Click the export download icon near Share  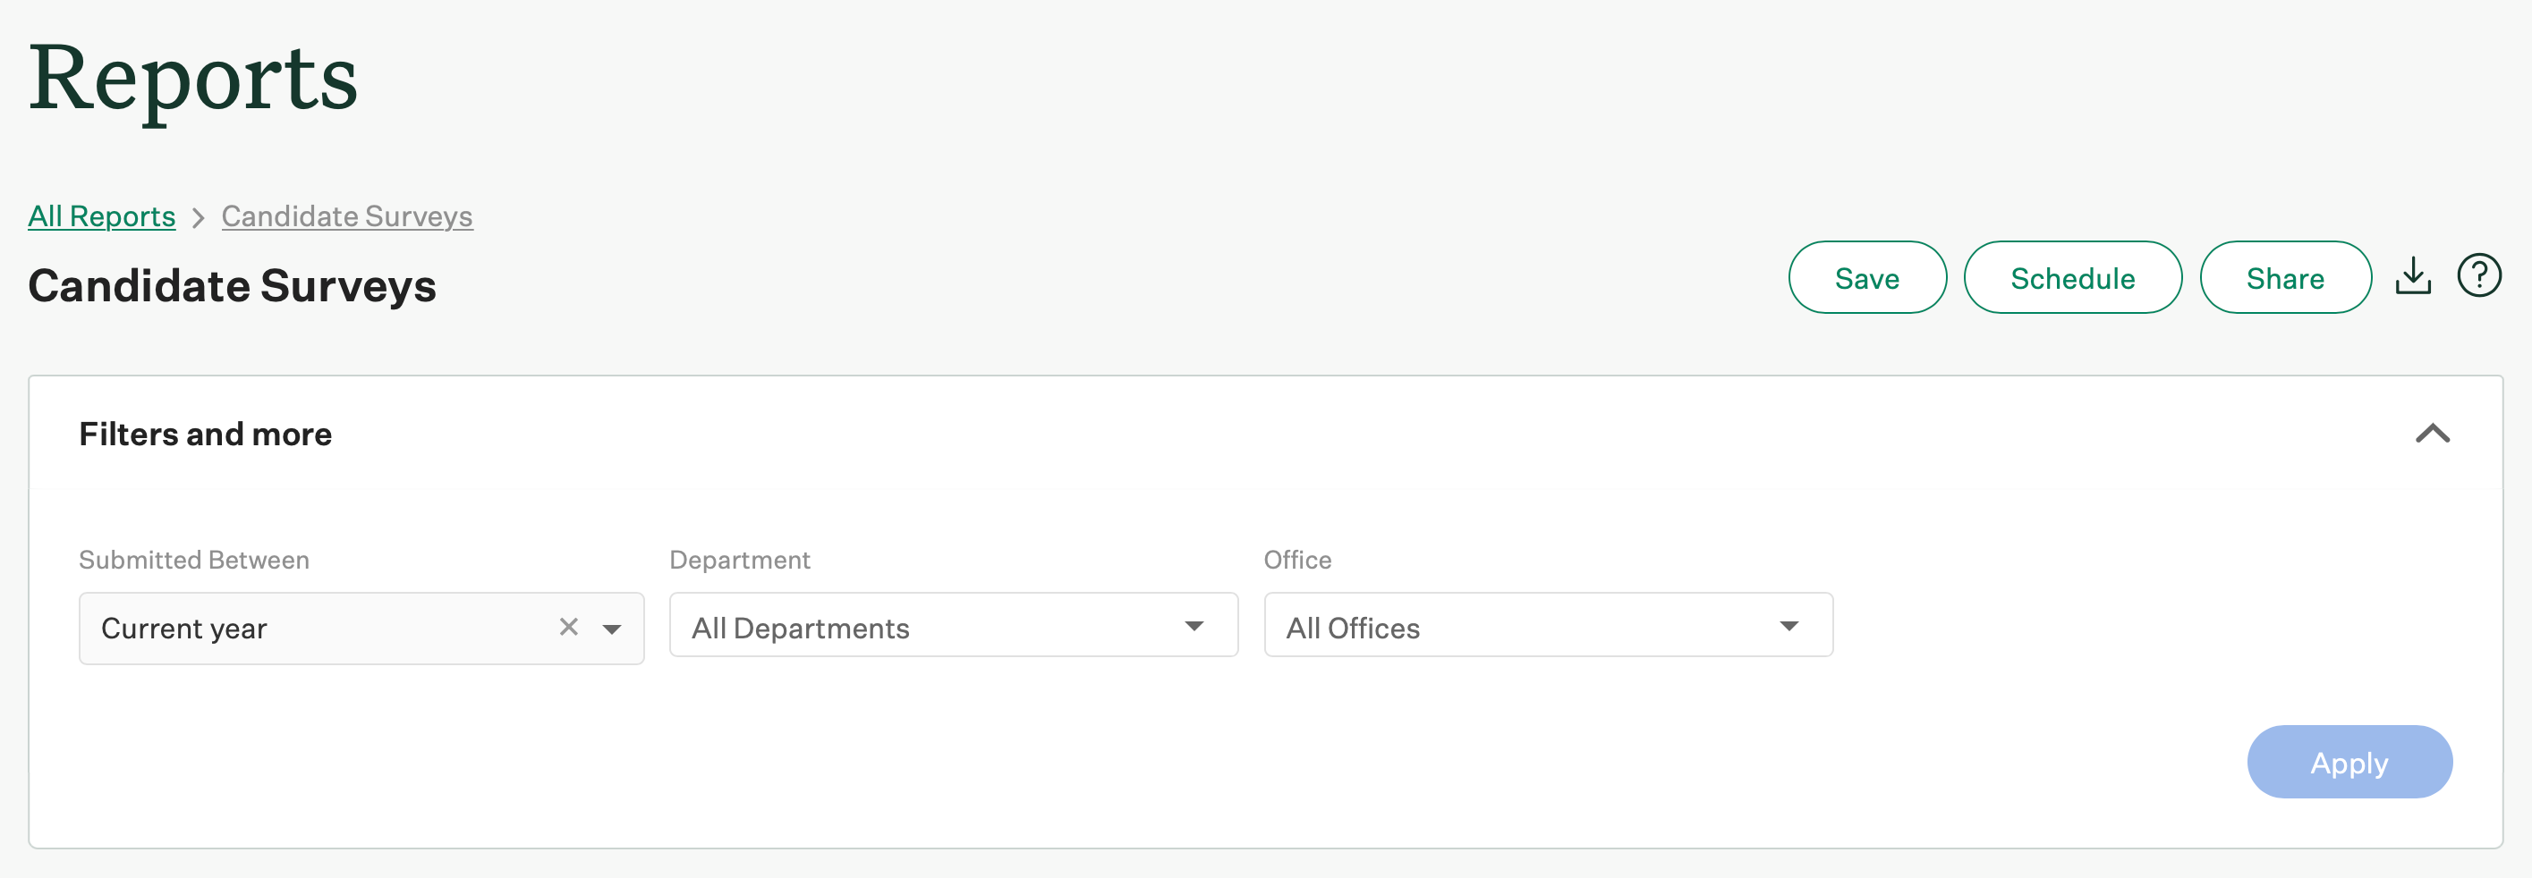[2413, 276]
